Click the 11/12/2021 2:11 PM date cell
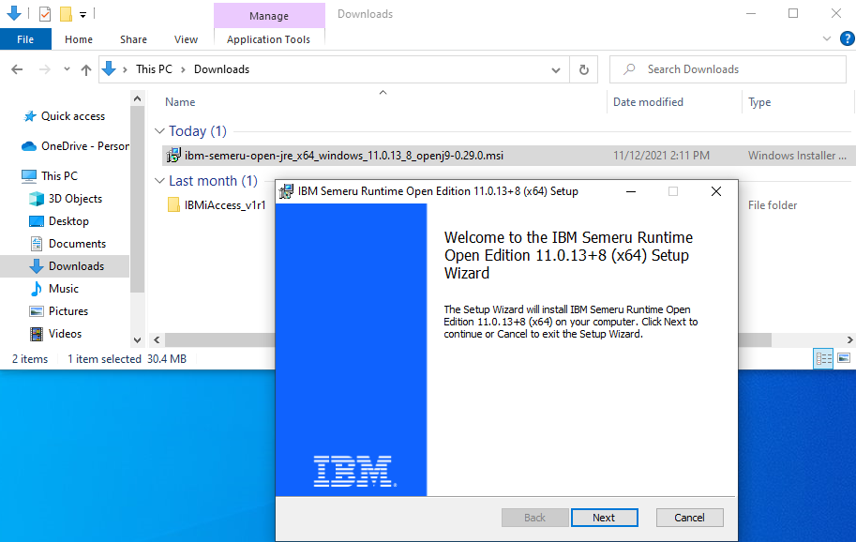856x542 pixels. pos(661,156)
